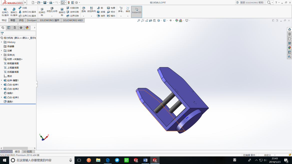Screen dimensions: 292x164
Task: Choose the Mirror feature tool (镜向)
Action: click(111, 16)
